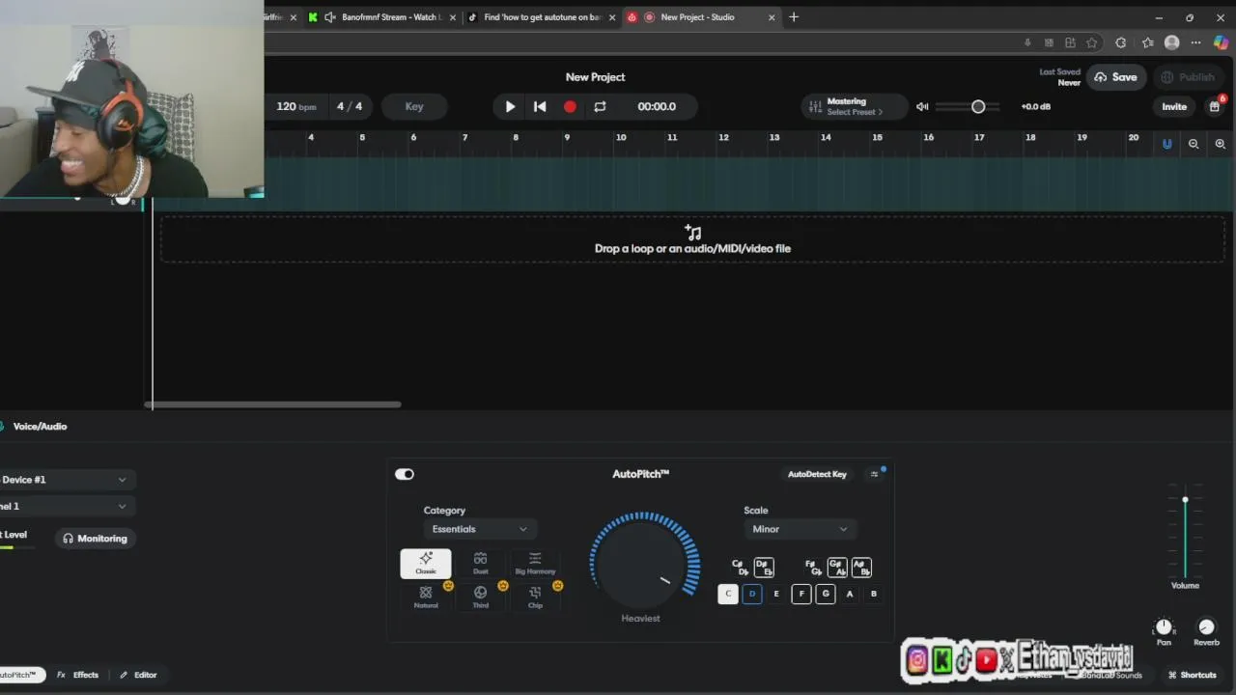The image size is (1236, 695).
Task: Toggle the C note key
Action: (x=728, y=594)
